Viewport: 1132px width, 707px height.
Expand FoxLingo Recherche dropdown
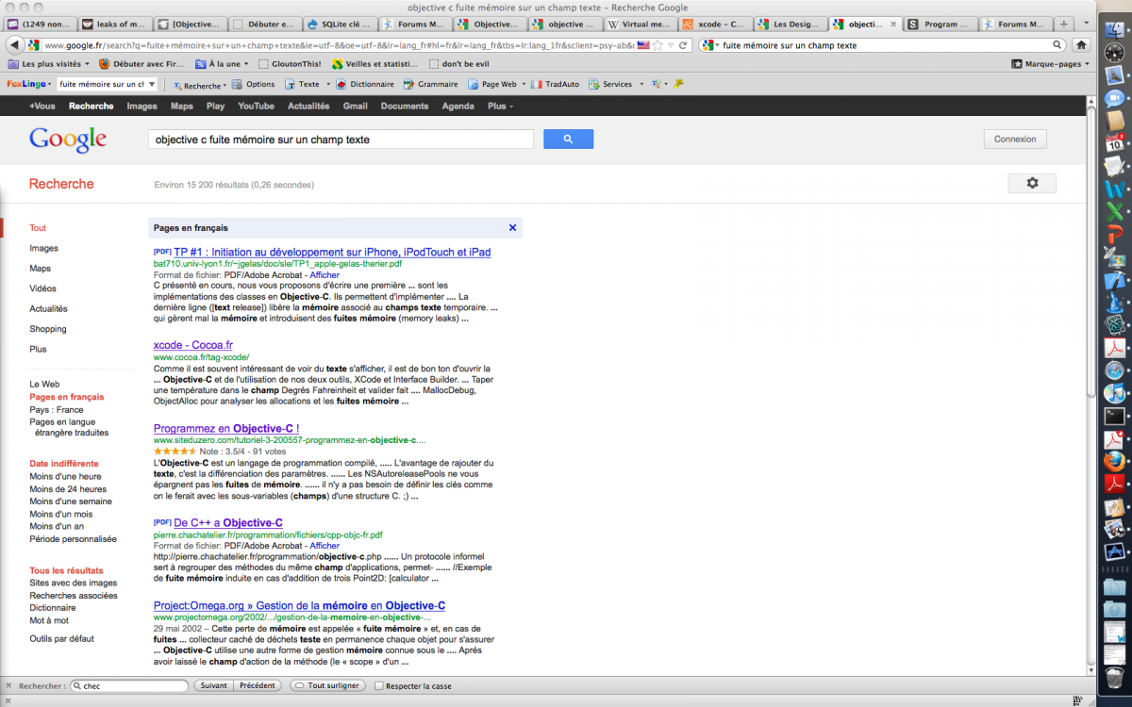tap(225, 85)
